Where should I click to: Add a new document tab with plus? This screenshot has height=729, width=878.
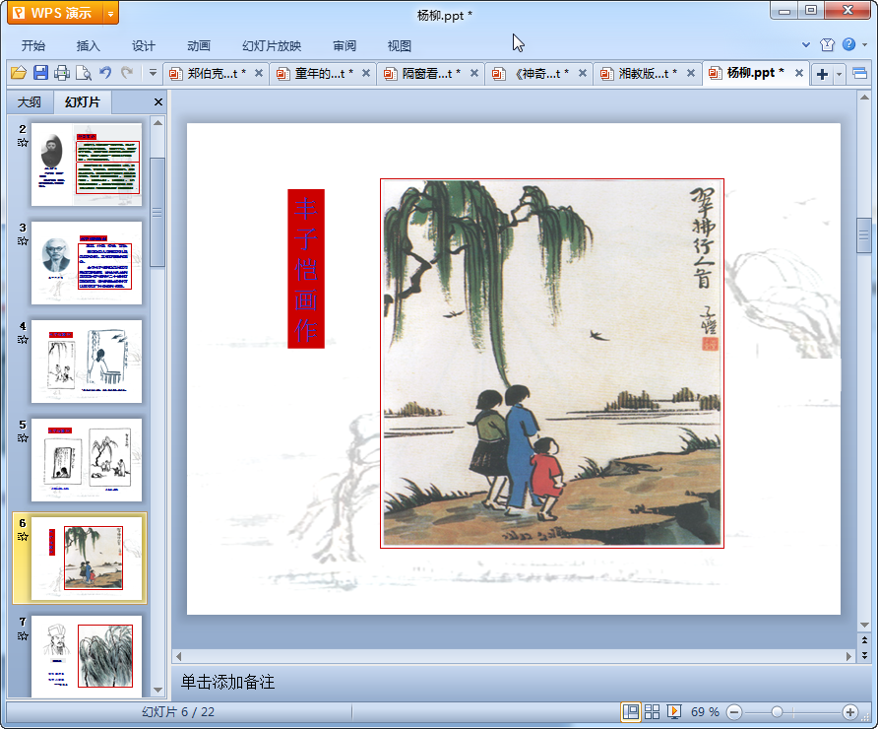(822, 74)
